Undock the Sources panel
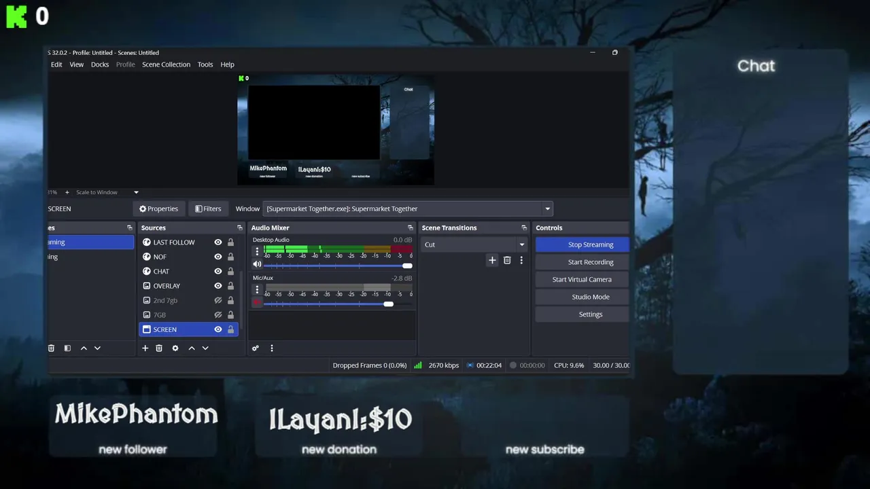Viewport: 870px width, 489px height. [239, 228]
